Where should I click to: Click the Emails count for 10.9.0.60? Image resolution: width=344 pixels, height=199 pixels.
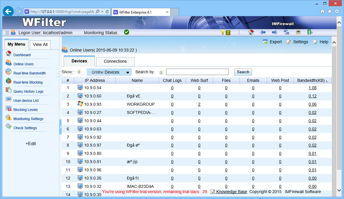(253, 96)
